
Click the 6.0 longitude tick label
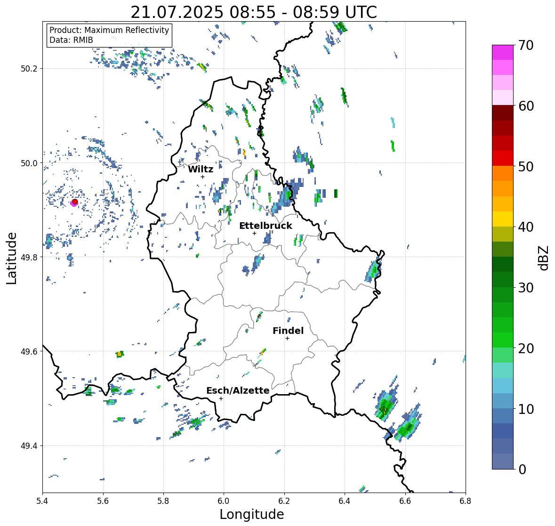point(224,501)
